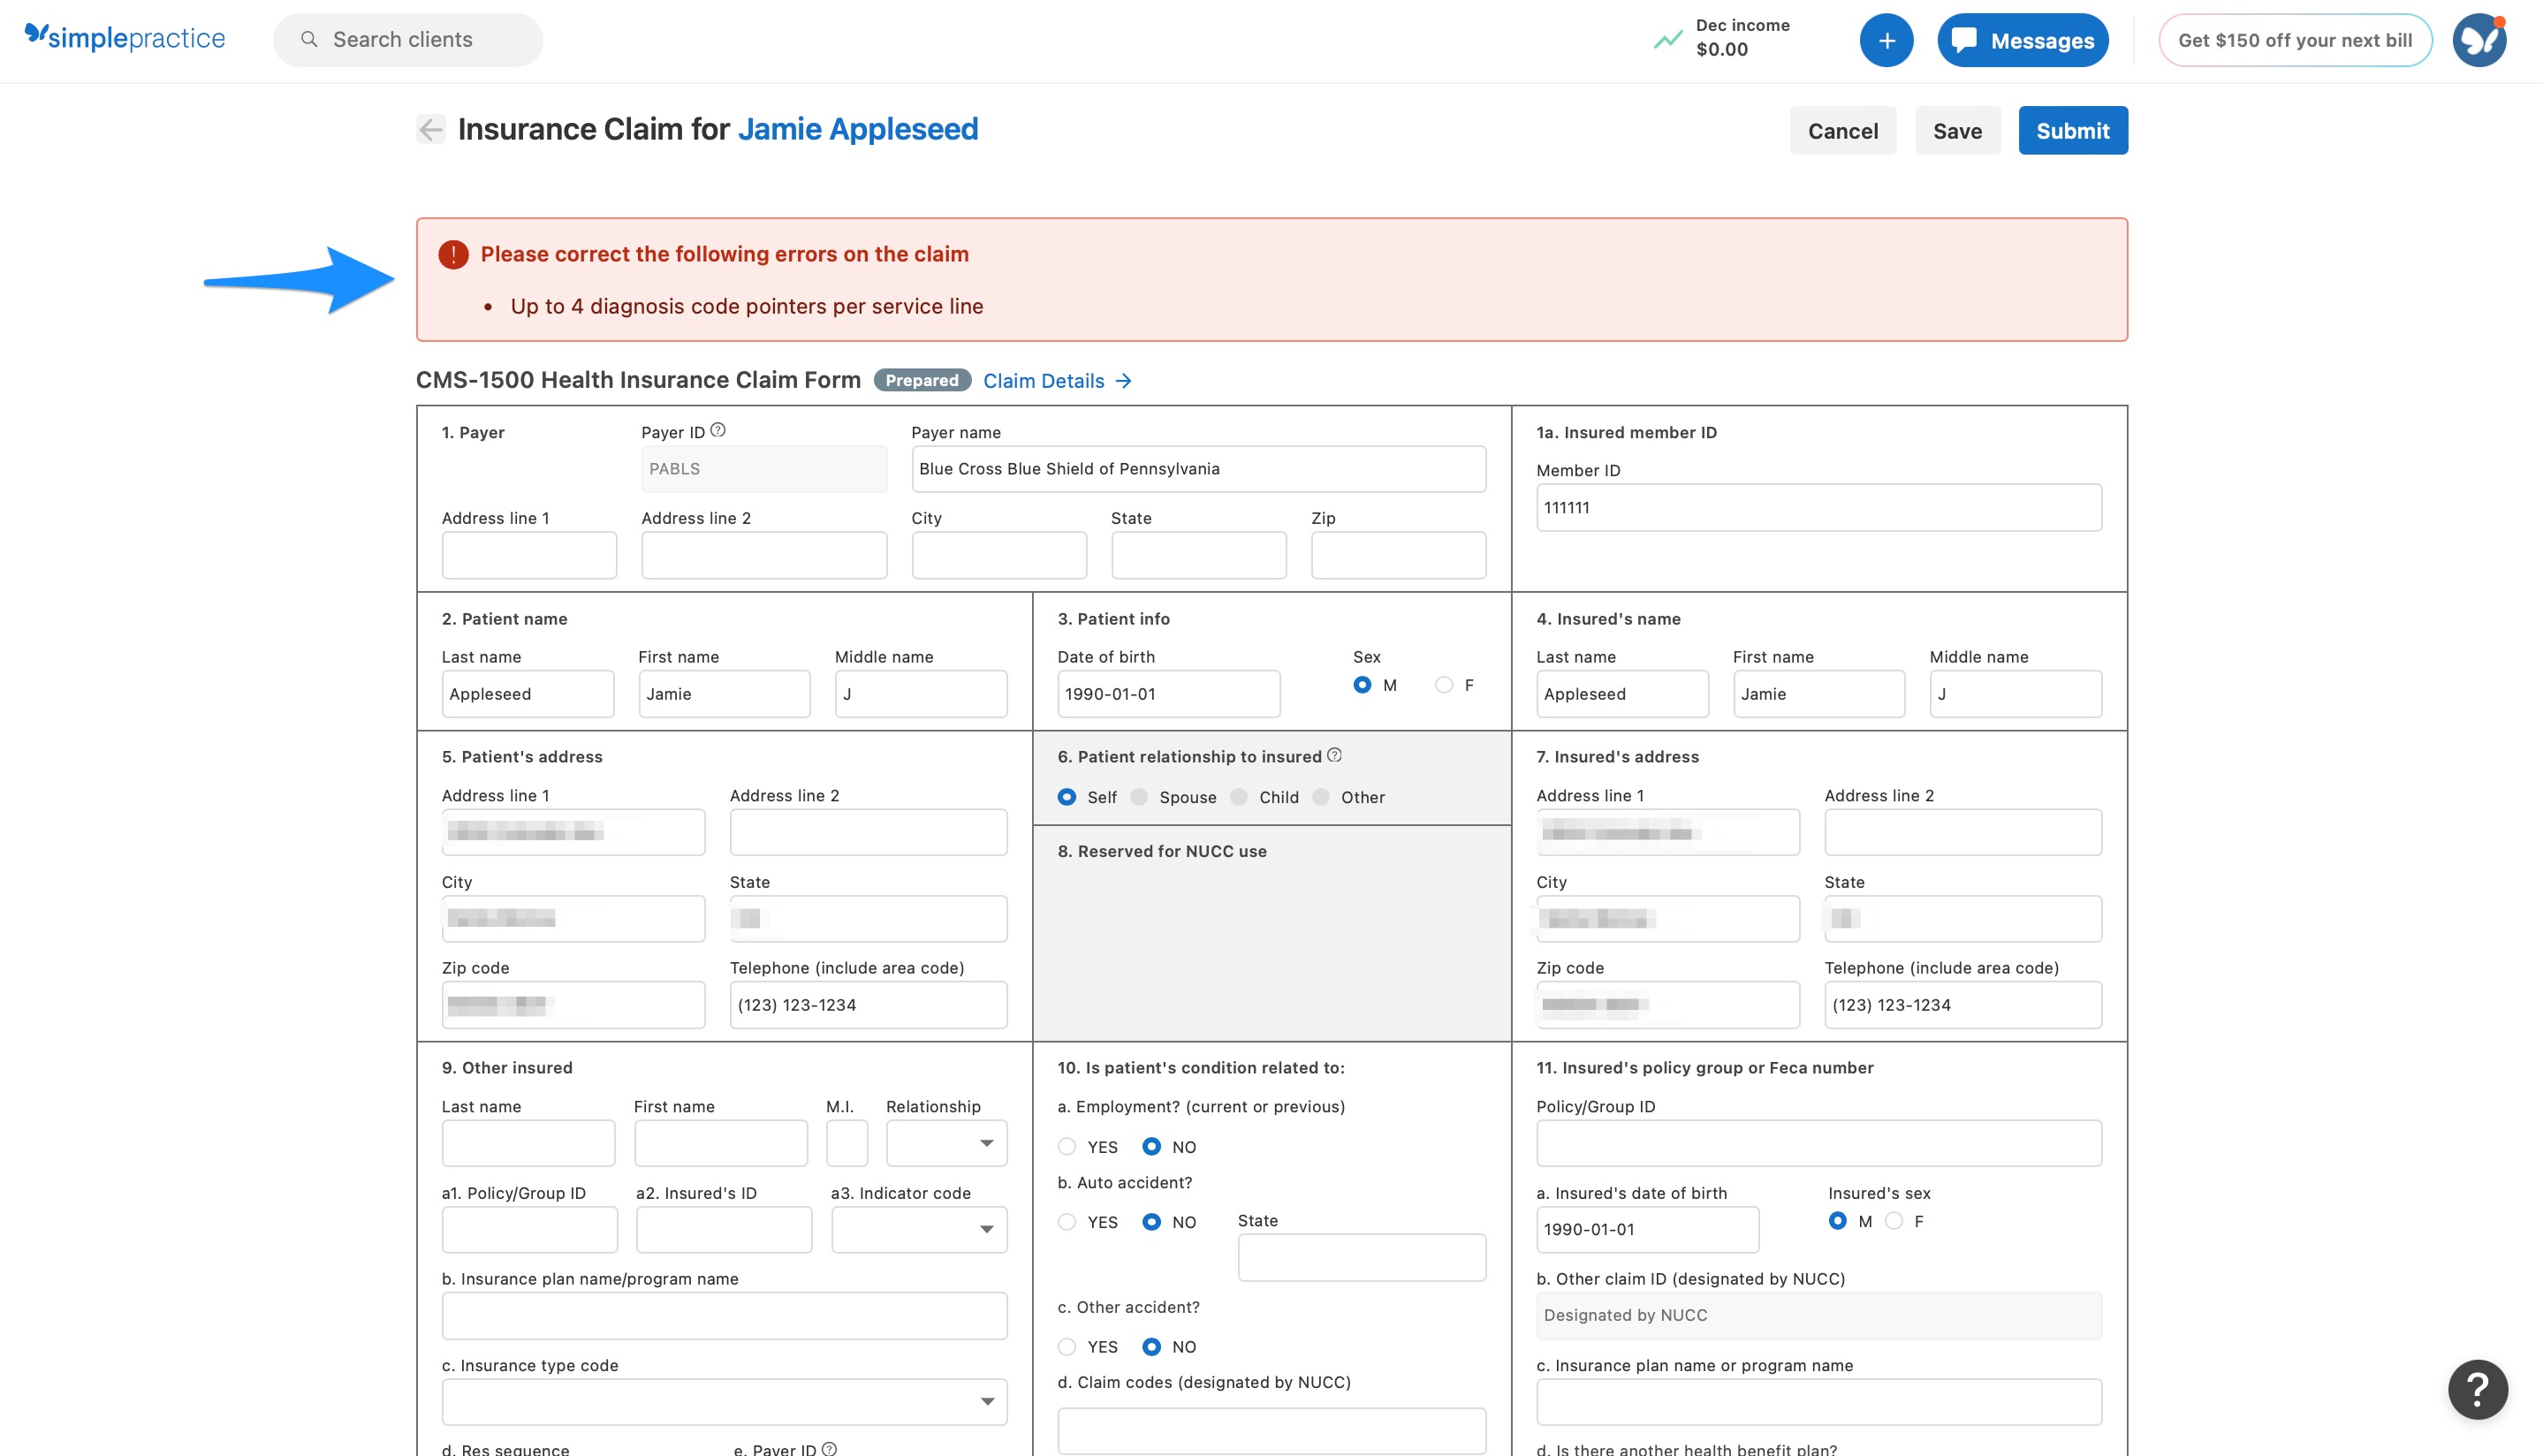Open the Dec income trend icon

pyautogui.click(x=1667, y=40)
